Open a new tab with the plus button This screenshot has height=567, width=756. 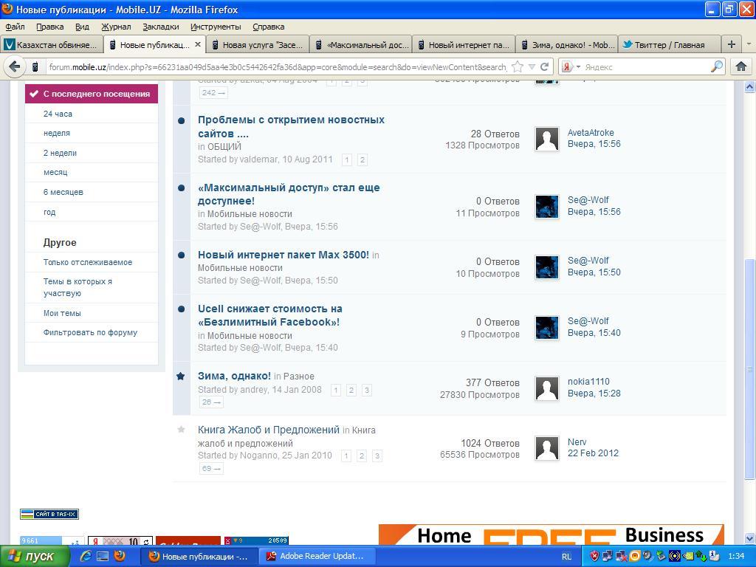point(731,44)
